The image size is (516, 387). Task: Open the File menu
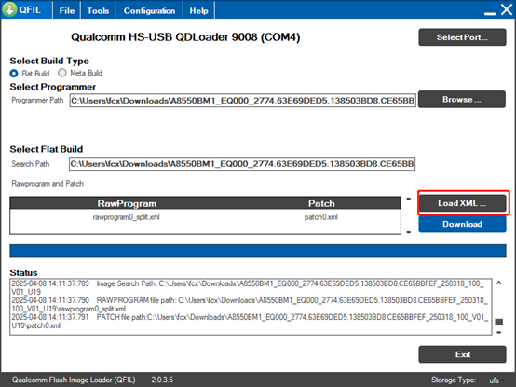[67, 10]
